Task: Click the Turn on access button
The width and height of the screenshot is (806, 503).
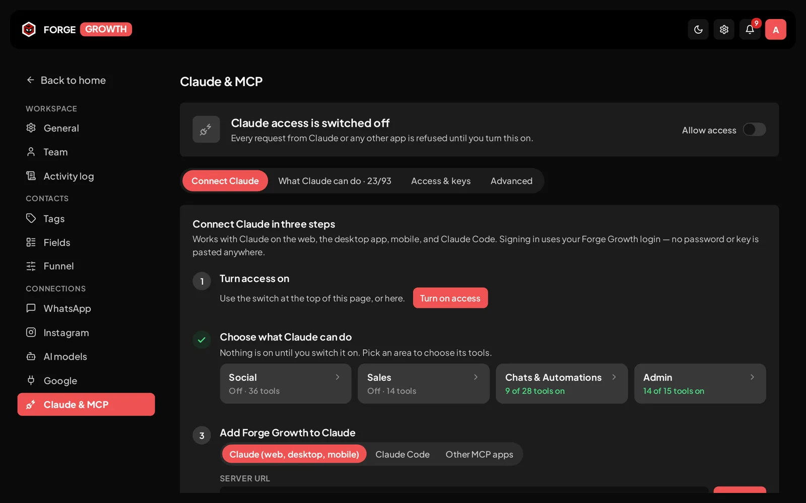Action: point(450,298)
